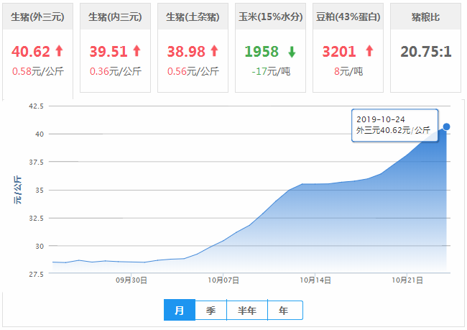Click the 10月07日 axis label
The width and height of the screenshot is (467, 330).
223,280
